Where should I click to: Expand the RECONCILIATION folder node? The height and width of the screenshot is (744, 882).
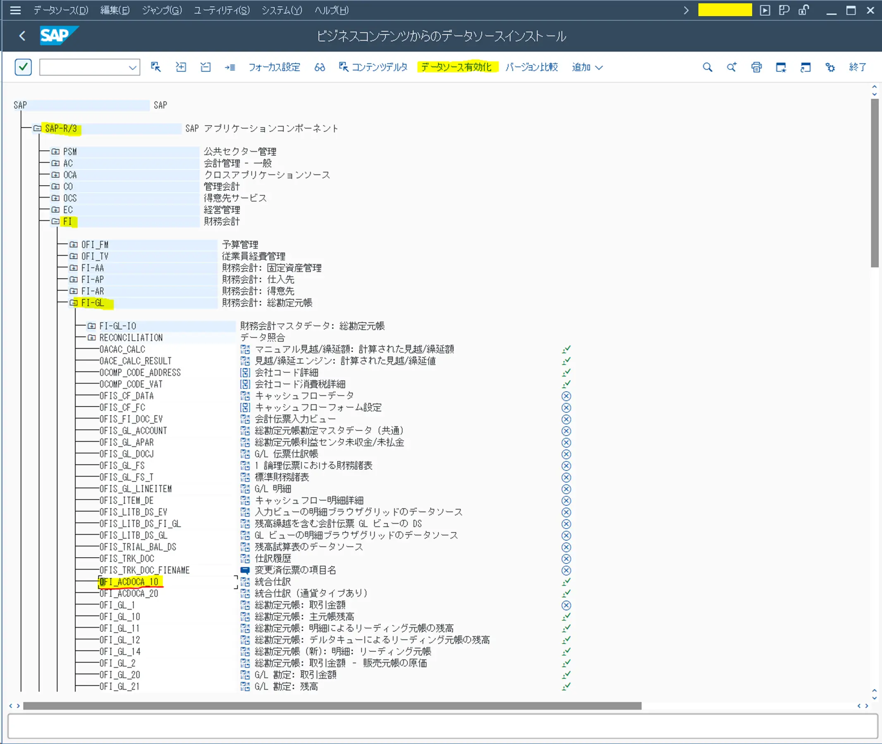(x=91, y=337)
